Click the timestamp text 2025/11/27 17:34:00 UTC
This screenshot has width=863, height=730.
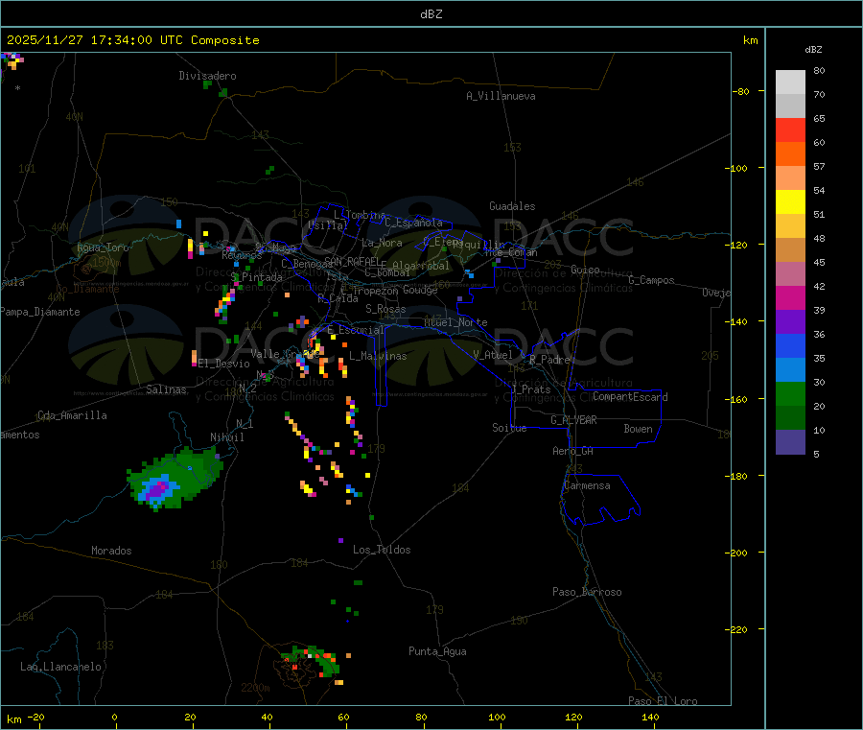point(95,40)
